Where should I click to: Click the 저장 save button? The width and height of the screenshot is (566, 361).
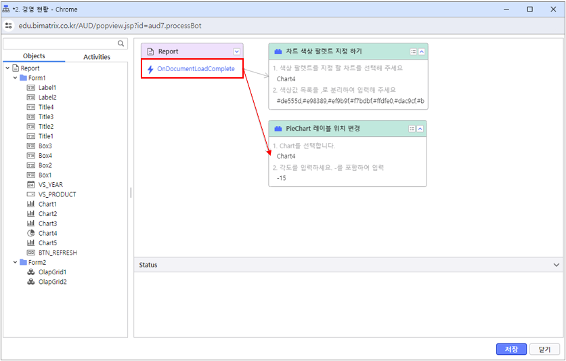tap(511, 349)
